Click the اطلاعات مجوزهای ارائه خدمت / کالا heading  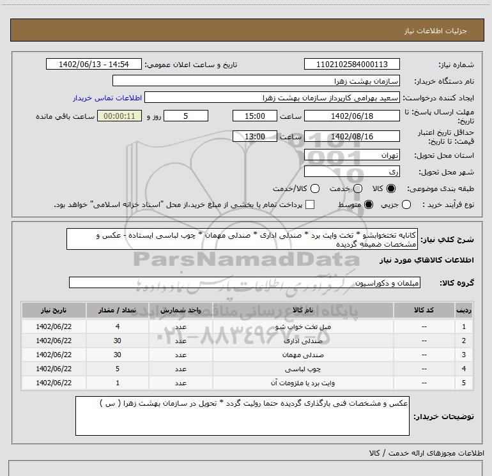pos(427,453)
